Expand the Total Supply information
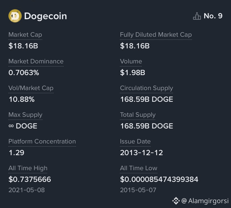Viewport: 231px width, 208px height. 138,115
